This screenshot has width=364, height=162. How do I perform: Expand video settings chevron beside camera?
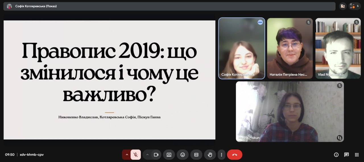pos(147,155)
